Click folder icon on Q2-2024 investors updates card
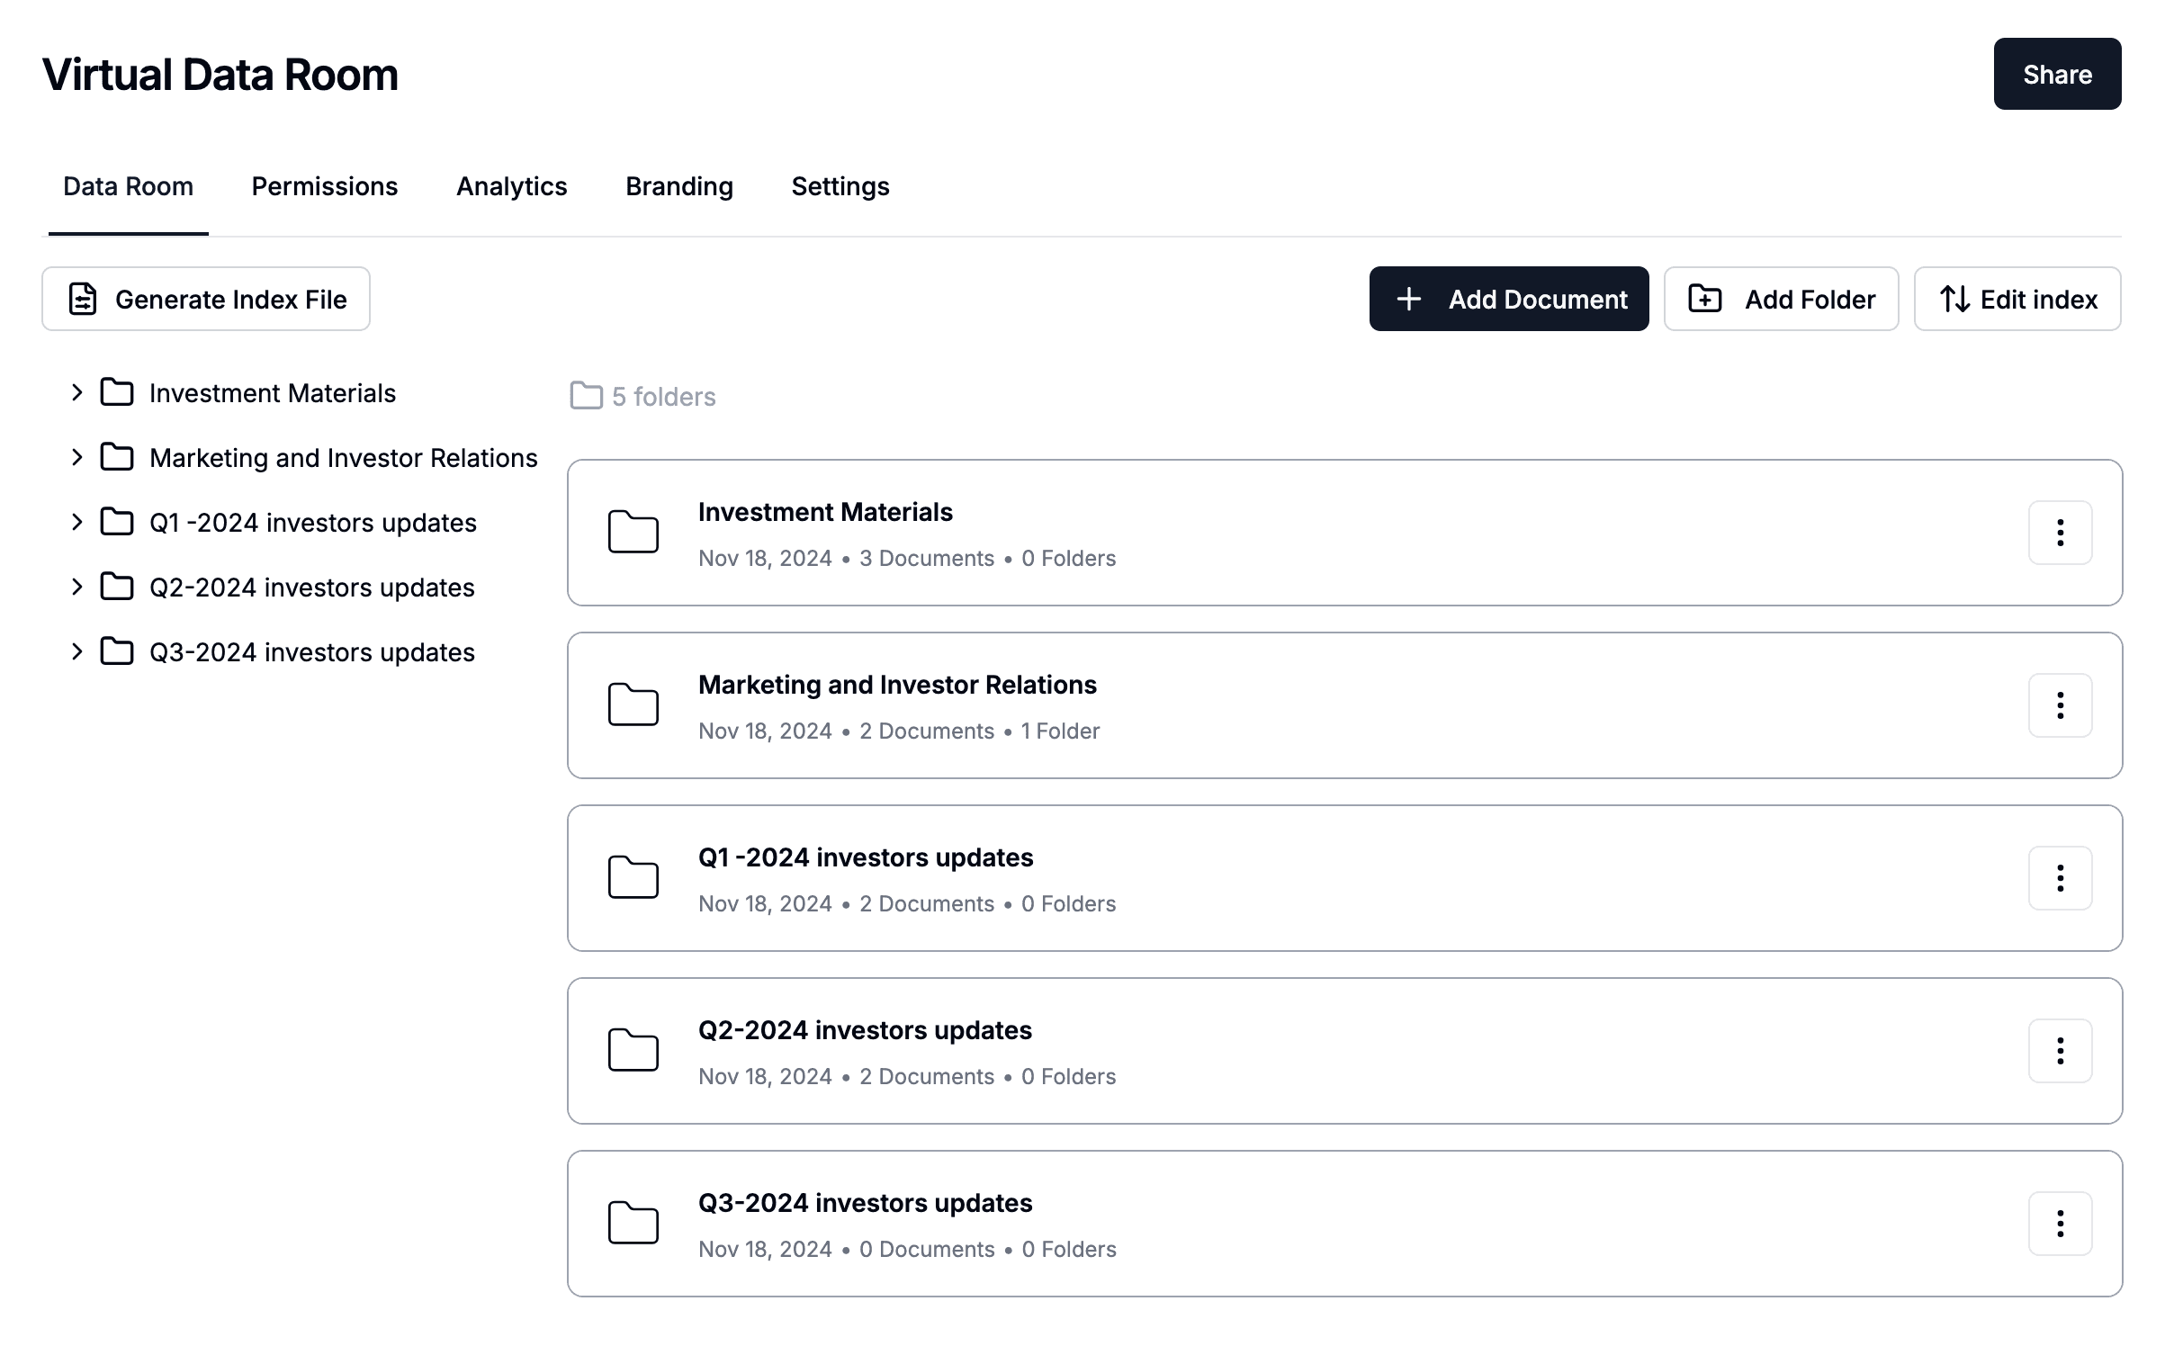The image size is (2174, 1346). point(633,1050)
